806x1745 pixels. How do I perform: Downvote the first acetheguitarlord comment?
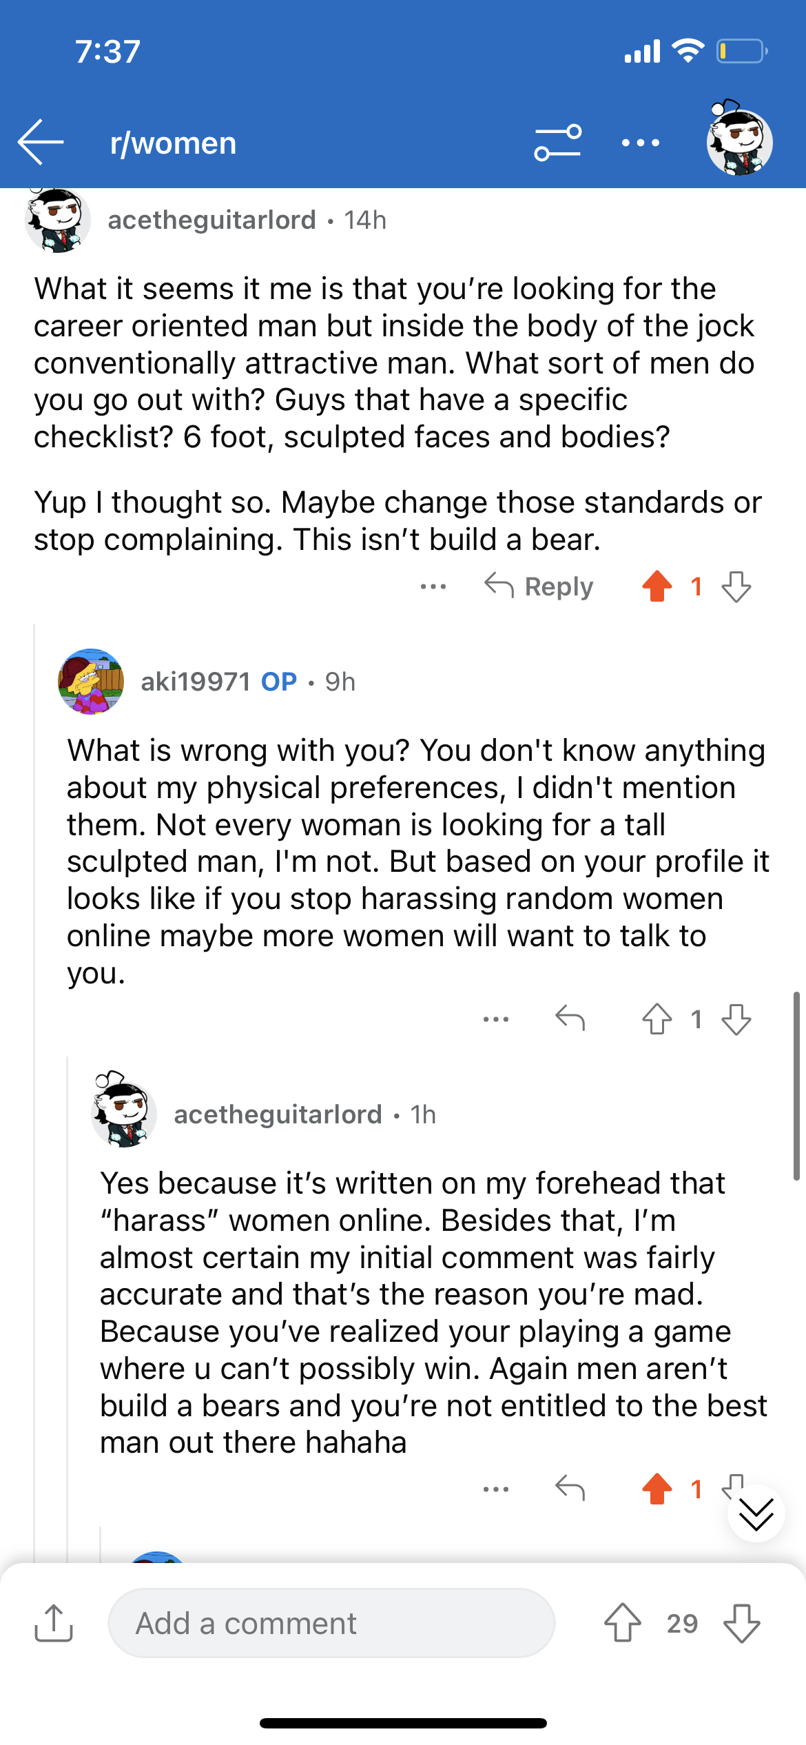pyautogui.click(x=736, y=586)
